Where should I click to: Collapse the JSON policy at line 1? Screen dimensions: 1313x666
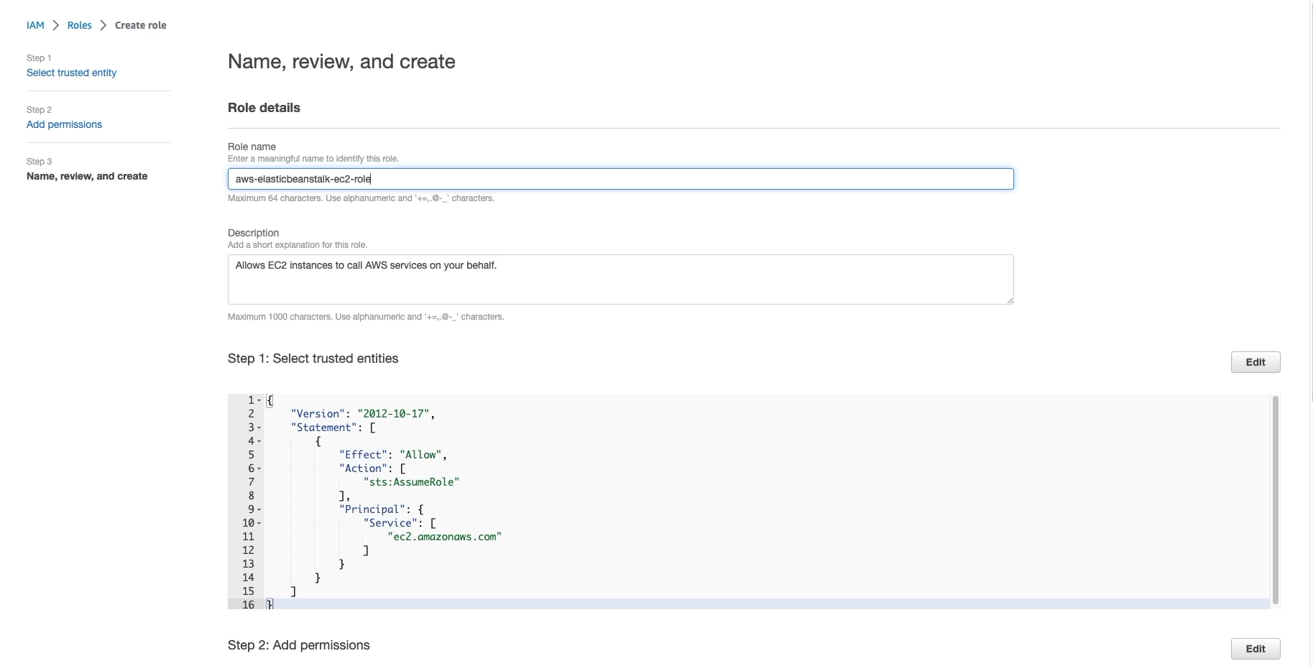click(259, 400)
